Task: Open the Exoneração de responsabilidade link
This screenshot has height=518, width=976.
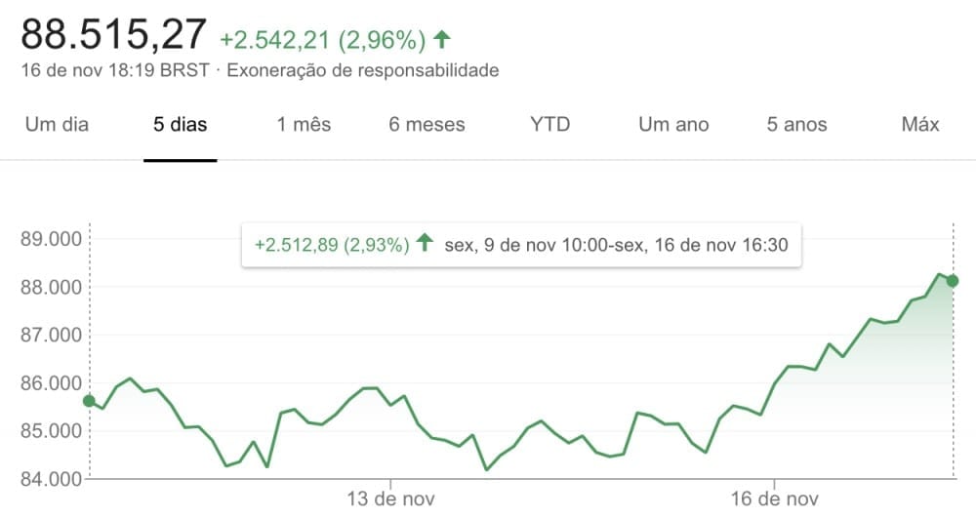Action: tap(363, 70)
